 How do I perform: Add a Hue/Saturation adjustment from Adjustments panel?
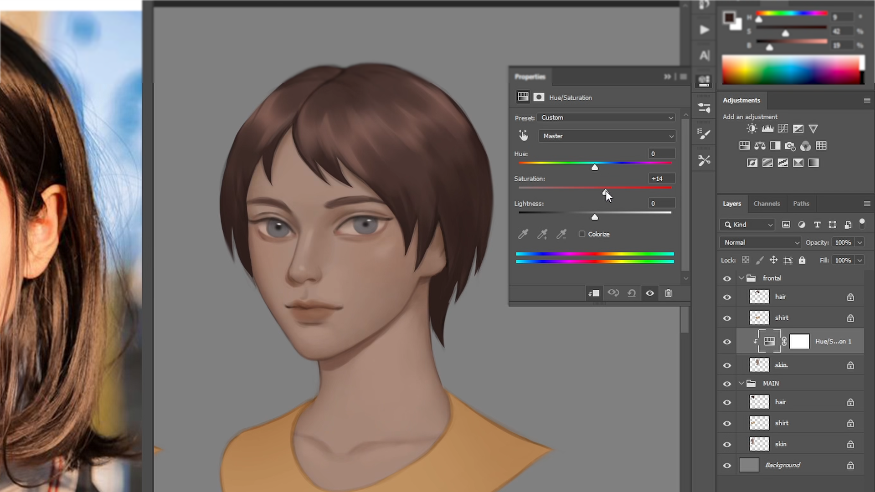744,146
